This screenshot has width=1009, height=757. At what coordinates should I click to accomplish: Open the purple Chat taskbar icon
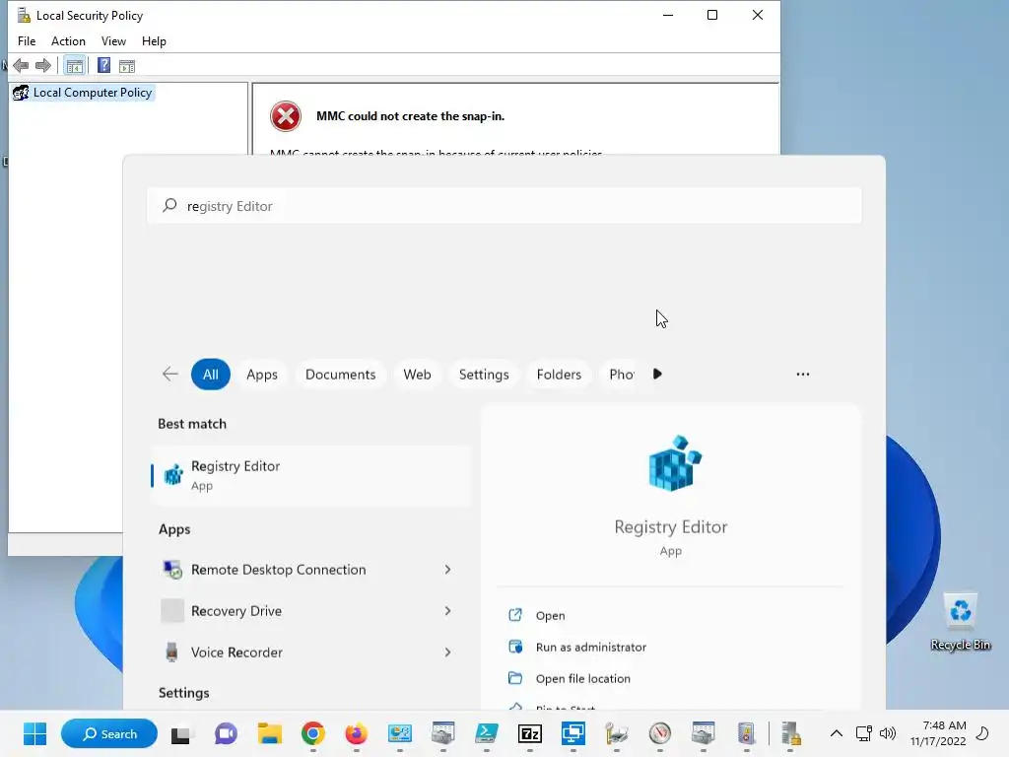point(226,733)
